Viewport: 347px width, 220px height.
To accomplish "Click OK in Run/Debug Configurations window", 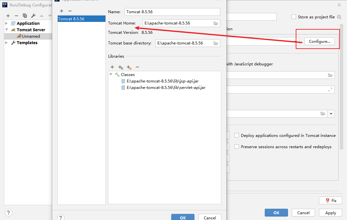I will click(276, 213).
